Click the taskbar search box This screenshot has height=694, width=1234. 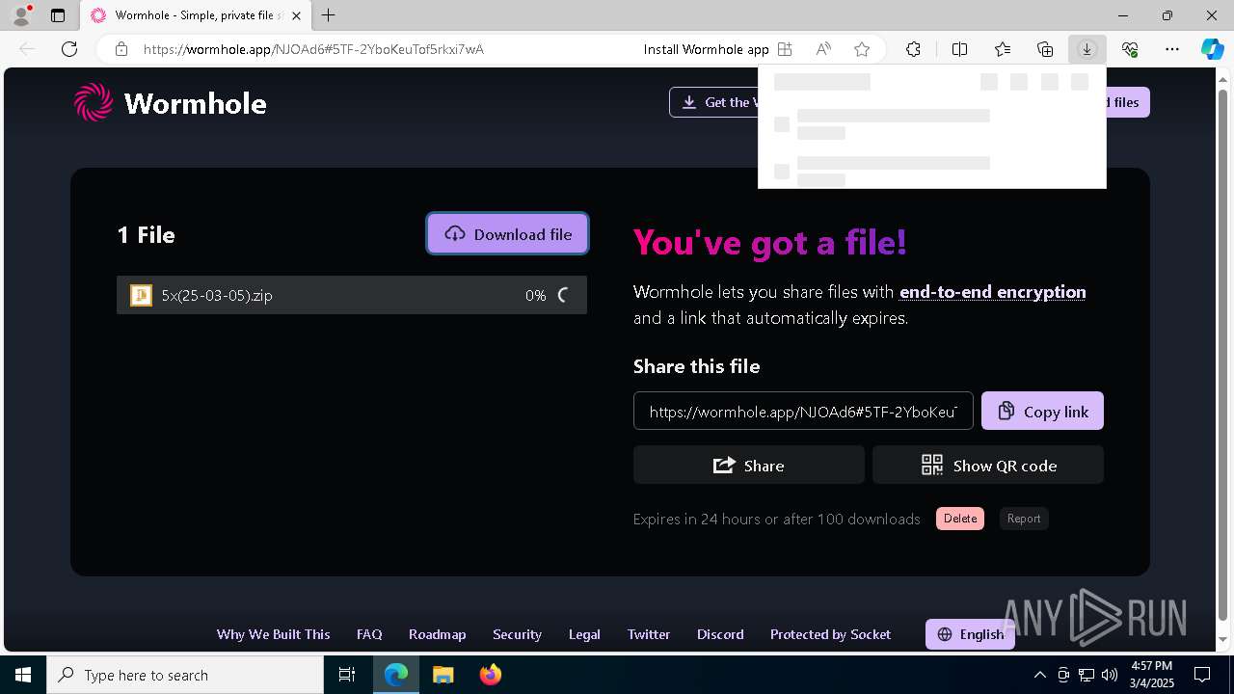[185, 675]
